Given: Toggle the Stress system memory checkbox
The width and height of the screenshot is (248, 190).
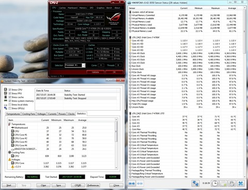Looking at the screenshot, I should click(x=10, y=101).
